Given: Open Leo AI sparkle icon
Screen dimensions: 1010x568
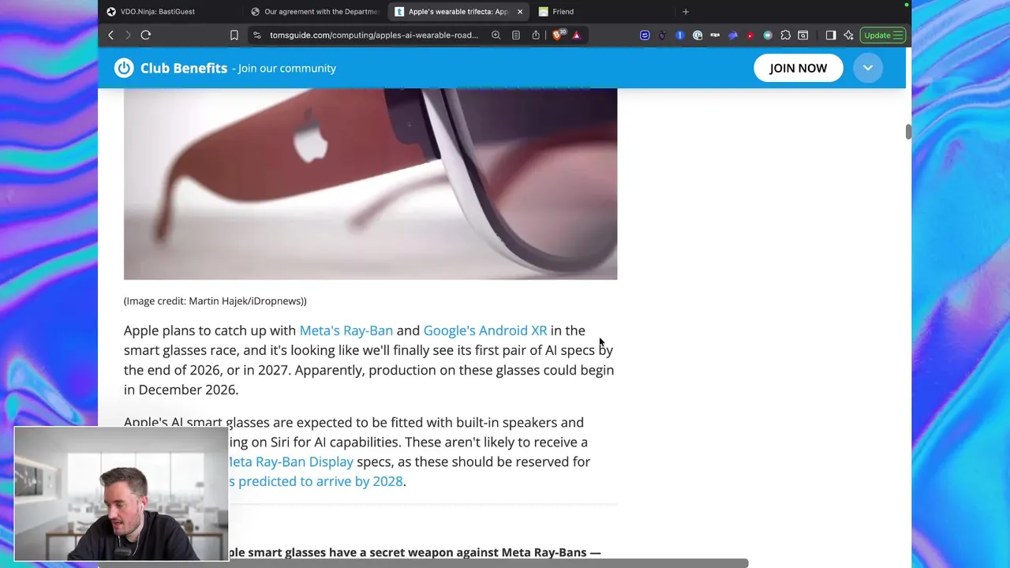Looking at the screenshot, I should click(x=848, y=35).
